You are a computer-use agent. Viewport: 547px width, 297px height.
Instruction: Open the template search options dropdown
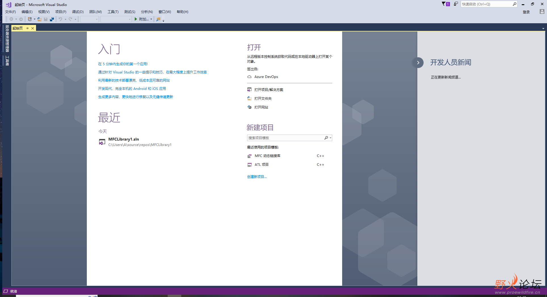pyautogui.click(x=331, y=138)
